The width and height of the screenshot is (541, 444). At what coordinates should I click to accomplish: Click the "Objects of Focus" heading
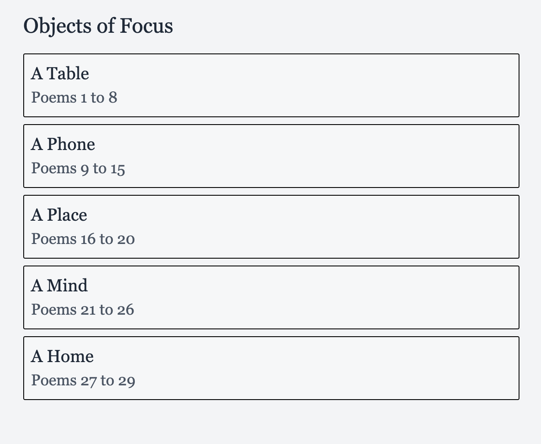click(98, 26)
